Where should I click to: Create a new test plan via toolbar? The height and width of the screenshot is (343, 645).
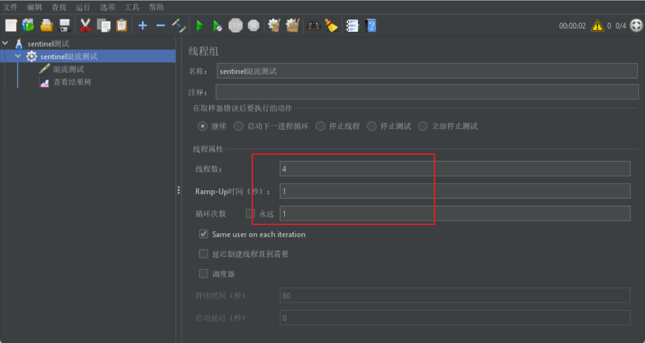click(x=11, y=26)
